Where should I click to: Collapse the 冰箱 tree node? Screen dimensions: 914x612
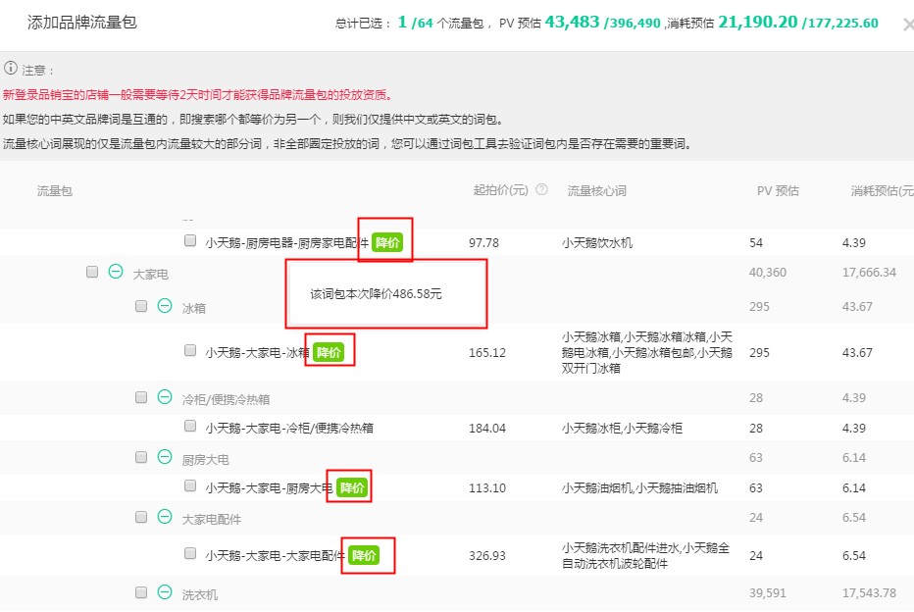click(165, 305)
